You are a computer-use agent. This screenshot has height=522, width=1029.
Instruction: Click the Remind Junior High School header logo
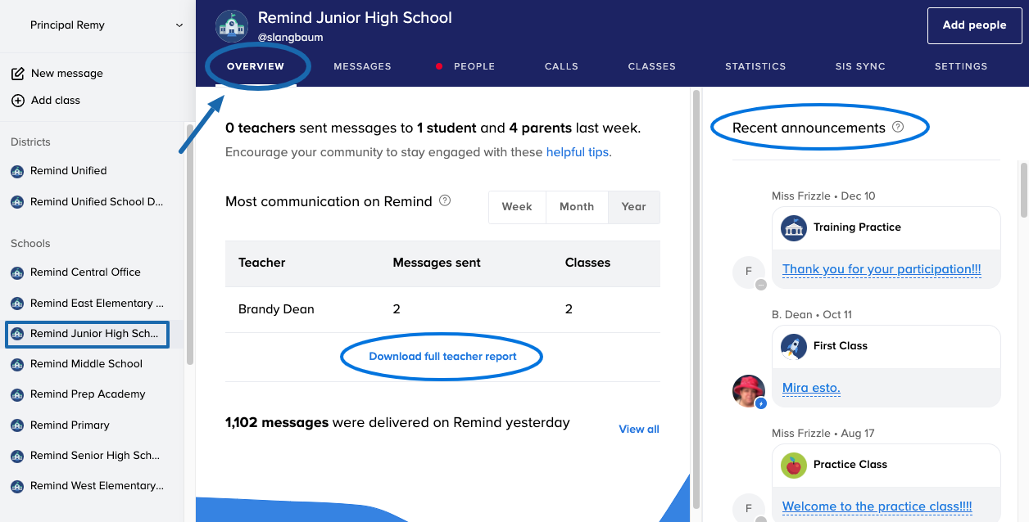[x=232, y=26]
